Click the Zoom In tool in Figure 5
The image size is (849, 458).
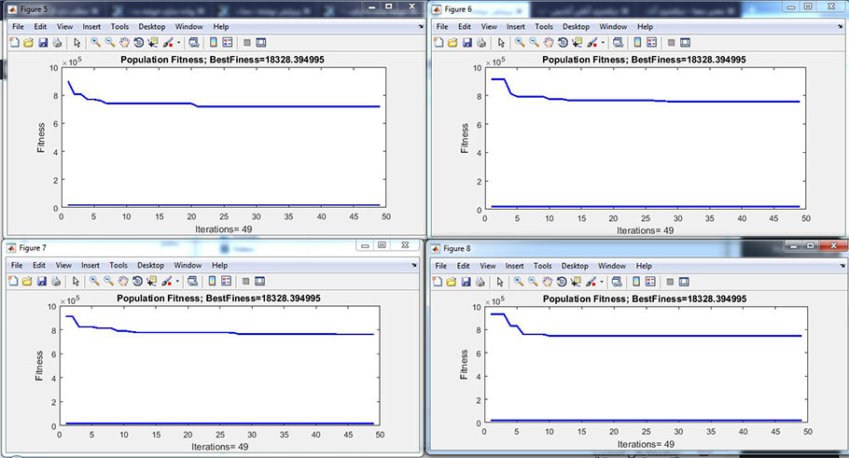95,42
